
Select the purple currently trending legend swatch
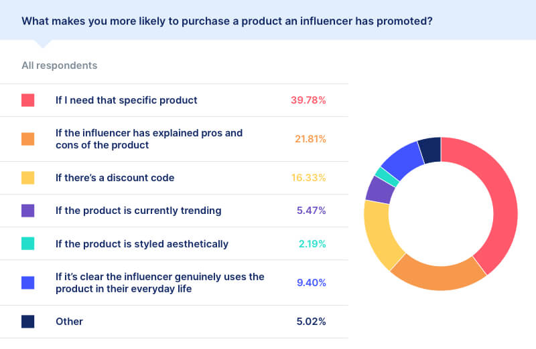coord(27,211)
